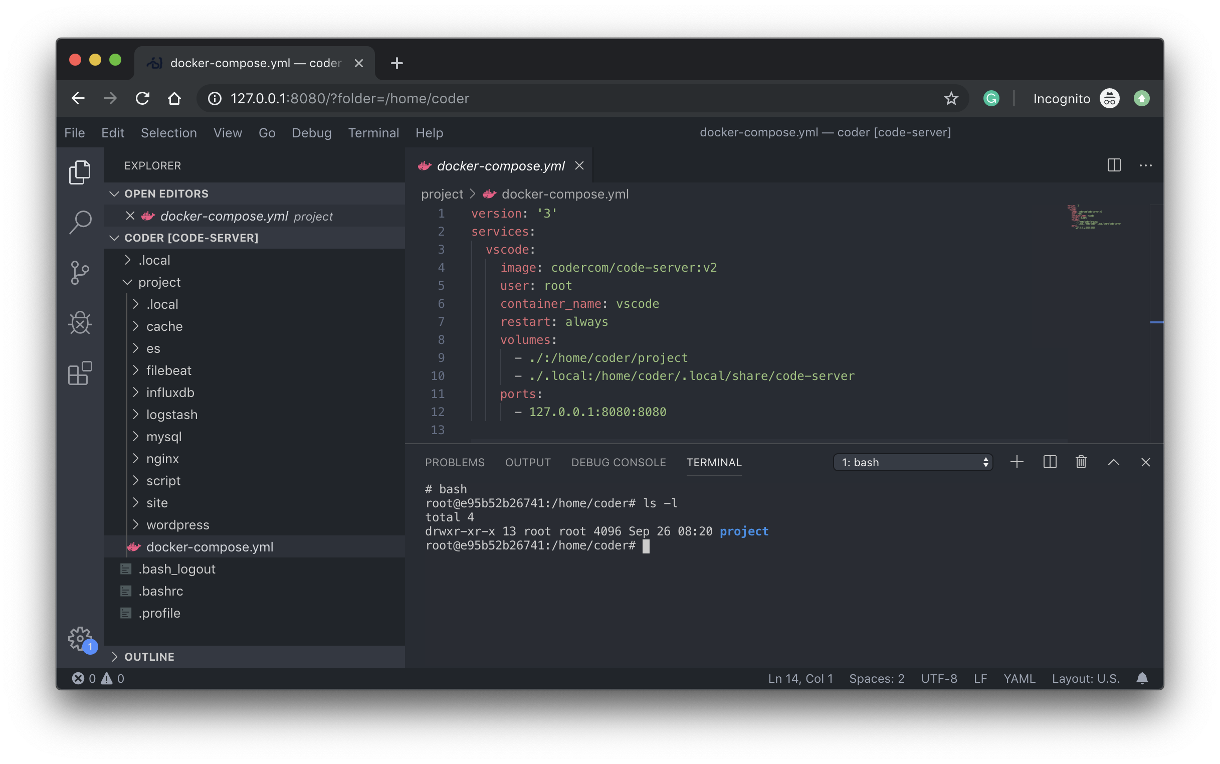Open the Terminal menu
Image resolution: width=1220 pixels, height=764 pixels.
(373, 133)
